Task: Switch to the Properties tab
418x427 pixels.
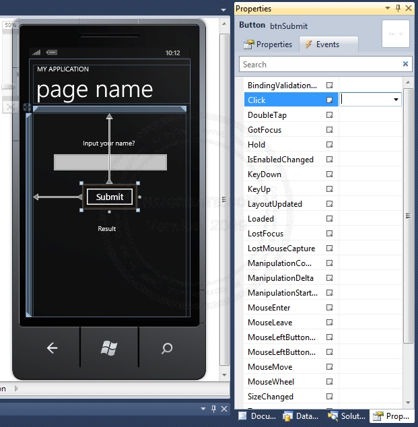Action: click(268, 44)
